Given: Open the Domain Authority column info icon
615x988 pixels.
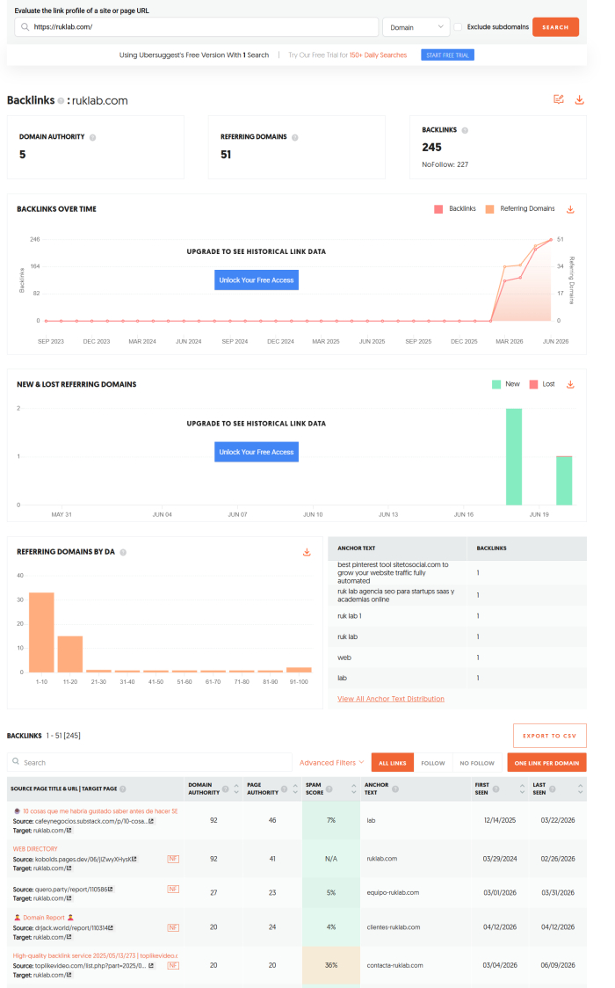Looking at the screenshot, I should (x=225, y=788).
